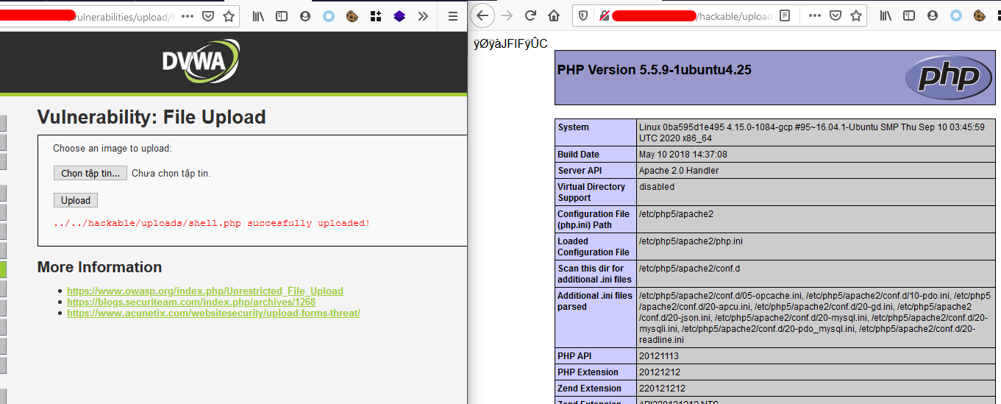Bookmark the PHP info page
This screenshot has height=404, width=1001.
(x=855, y=15)
